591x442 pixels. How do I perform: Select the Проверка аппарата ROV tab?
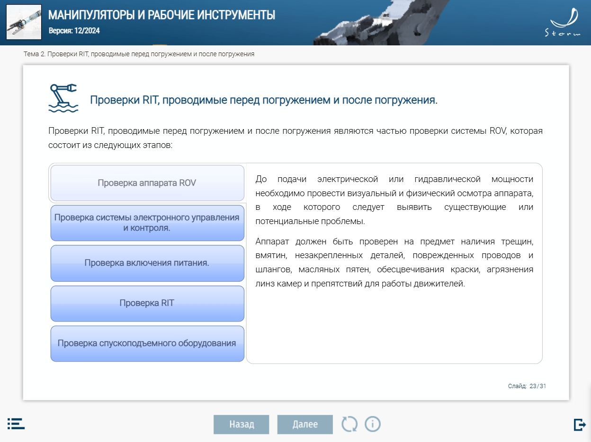click(147, 183)
